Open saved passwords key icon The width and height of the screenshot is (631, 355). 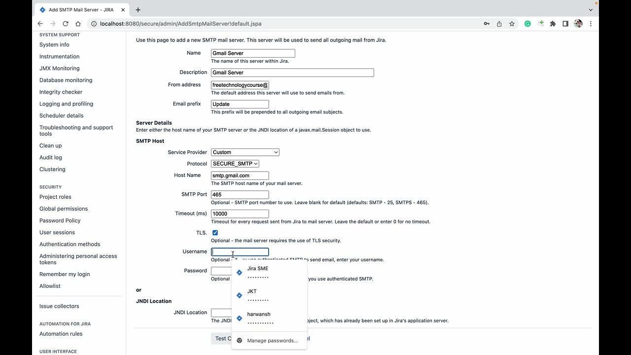point(487,24)
